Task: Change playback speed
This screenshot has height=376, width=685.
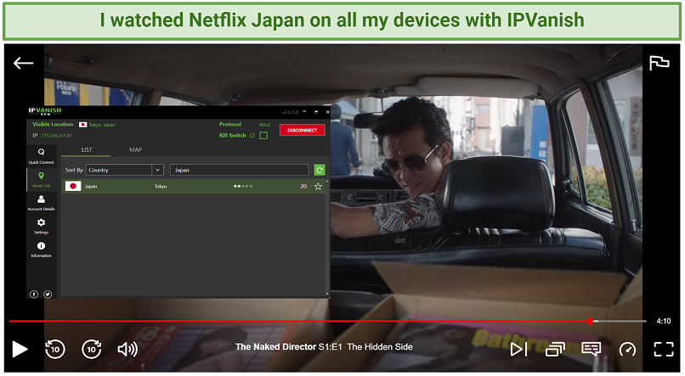Action: (x=628, y=349)
